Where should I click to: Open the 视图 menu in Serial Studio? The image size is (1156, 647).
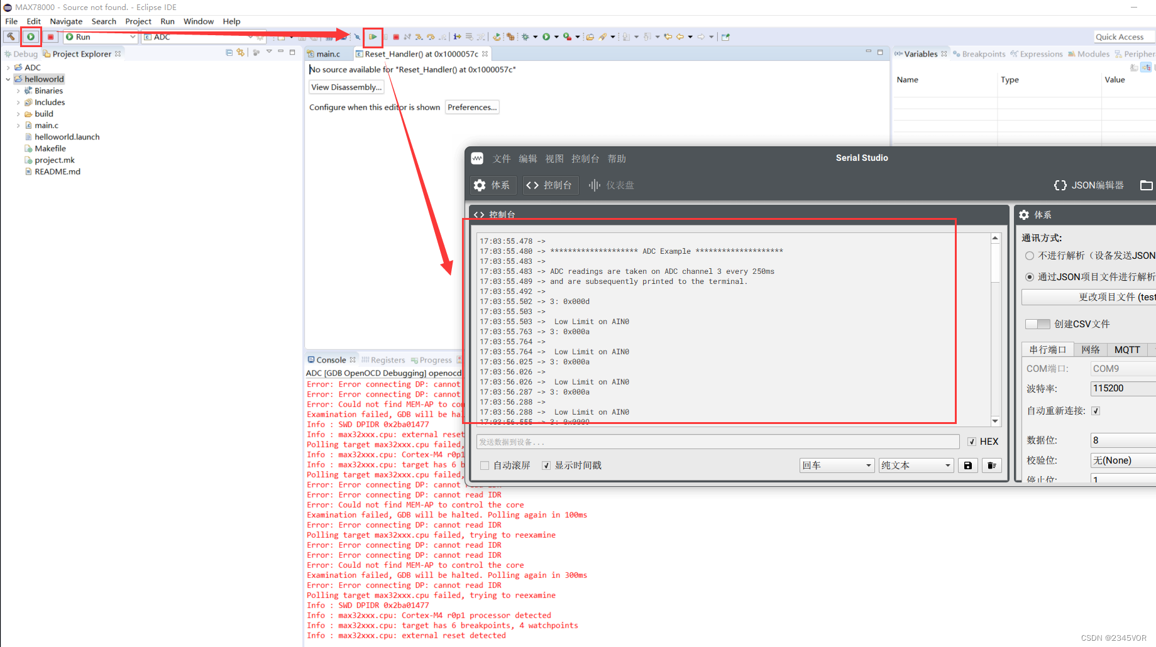[x=554, y=159]
